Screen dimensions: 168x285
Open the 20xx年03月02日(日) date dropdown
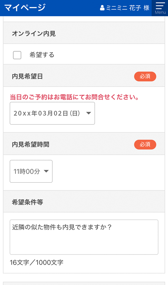tap(52, 113)
